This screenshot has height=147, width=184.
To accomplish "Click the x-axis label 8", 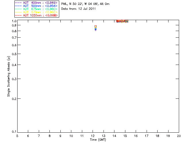I will coord(50,136).
